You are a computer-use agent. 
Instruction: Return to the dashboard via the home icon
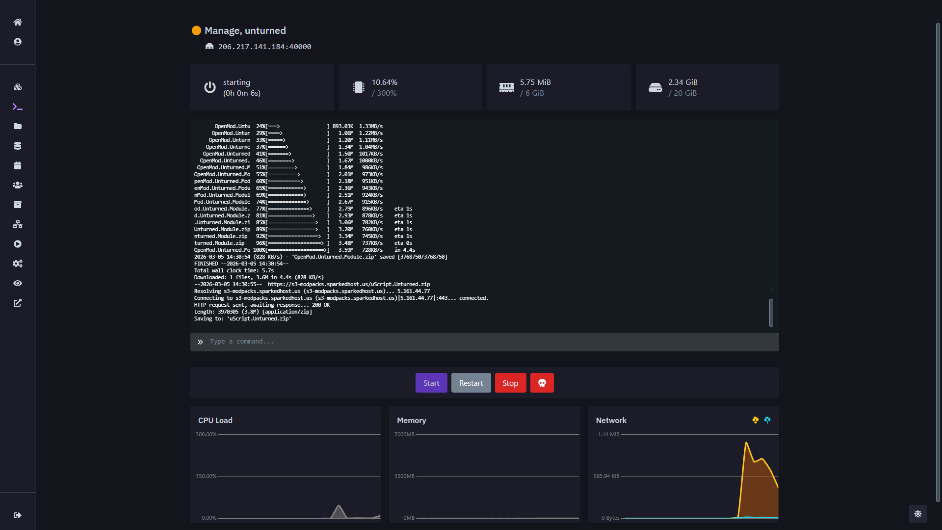pyautogui.click(x=18, y=22)
